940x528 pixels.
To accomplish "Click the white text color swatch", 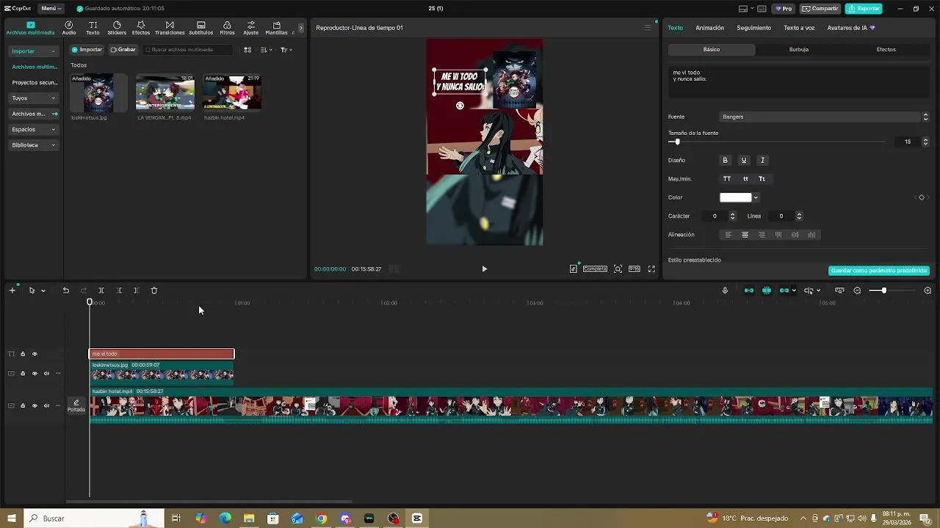I will pyautogui.click(x=735, y=197).
